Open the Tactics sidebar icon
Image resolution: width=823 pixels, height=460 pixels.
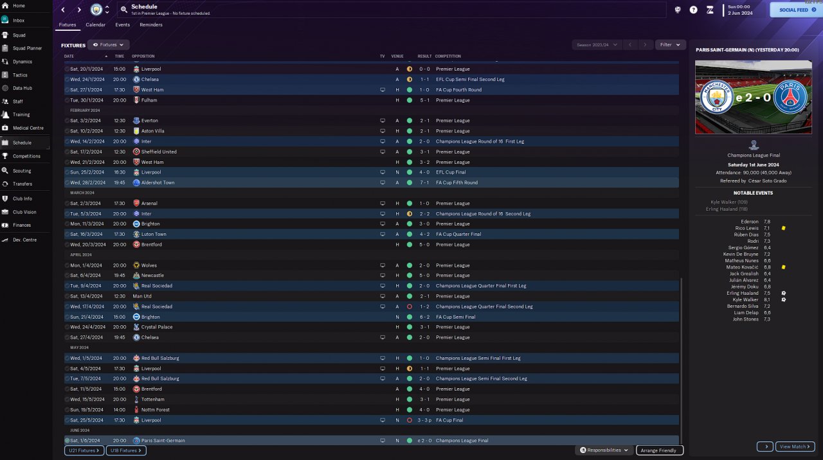(6, 75)
